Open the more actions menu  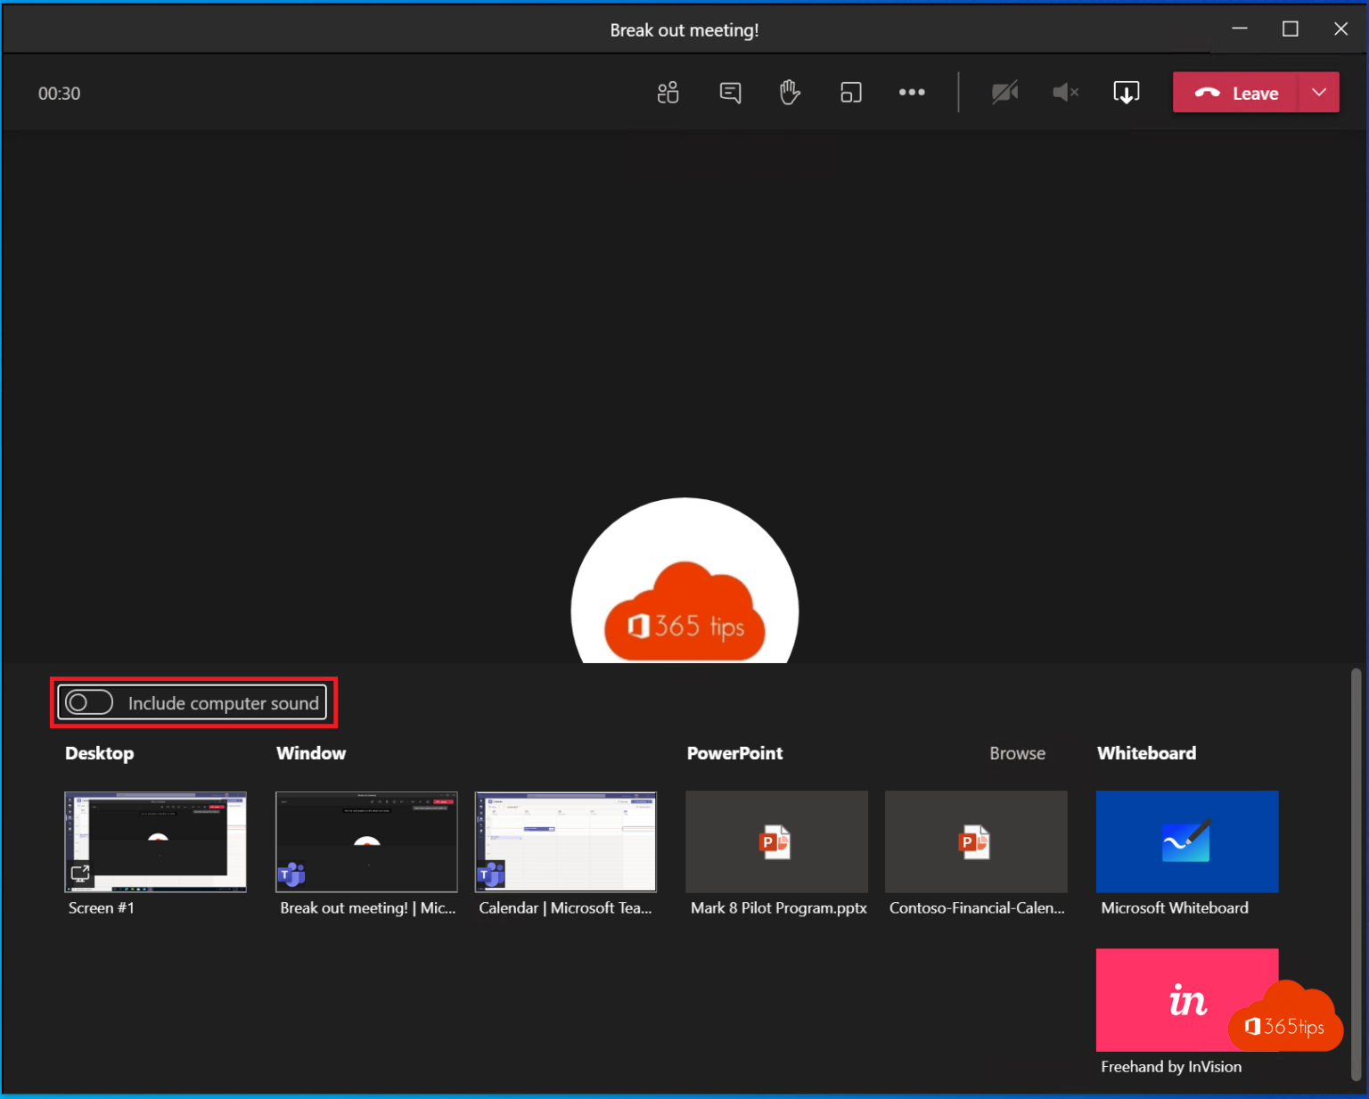coord(912,92)
